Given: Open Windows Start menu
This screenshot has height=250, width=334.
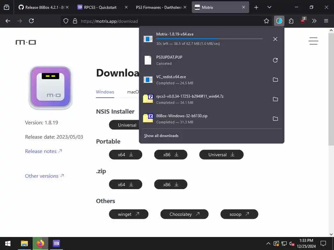Looking at the screenshot, I should pos(8,243).
